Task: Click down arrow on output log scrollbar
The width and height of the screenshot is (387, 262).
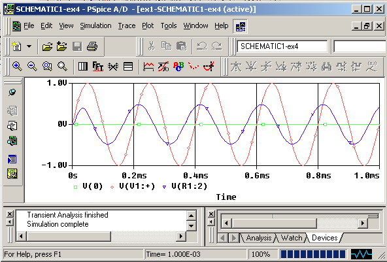Action: pos(192,225)
